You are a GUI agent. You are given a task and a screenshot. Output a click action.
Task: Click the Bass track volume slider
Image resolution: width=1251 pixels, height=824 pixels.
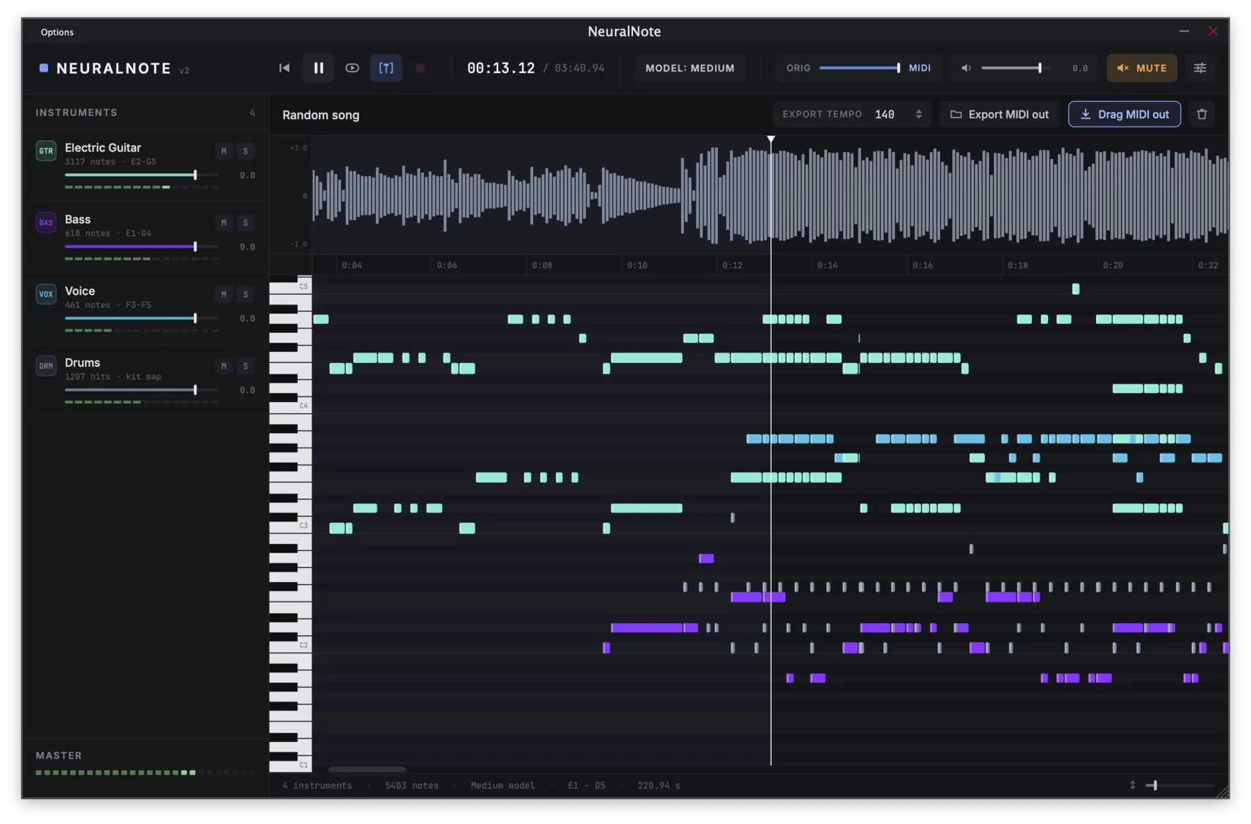point(142,247)
